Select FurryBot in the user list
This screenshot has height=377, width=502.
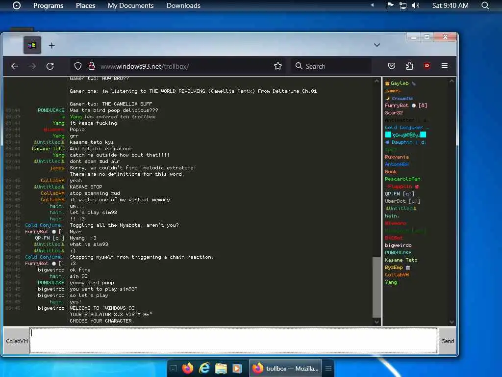(x=406, y=106)
